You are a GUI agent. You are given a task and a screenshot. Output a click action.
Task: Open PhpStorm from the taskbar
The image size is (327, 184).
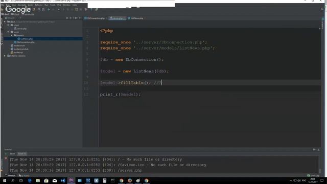(72, 180)
